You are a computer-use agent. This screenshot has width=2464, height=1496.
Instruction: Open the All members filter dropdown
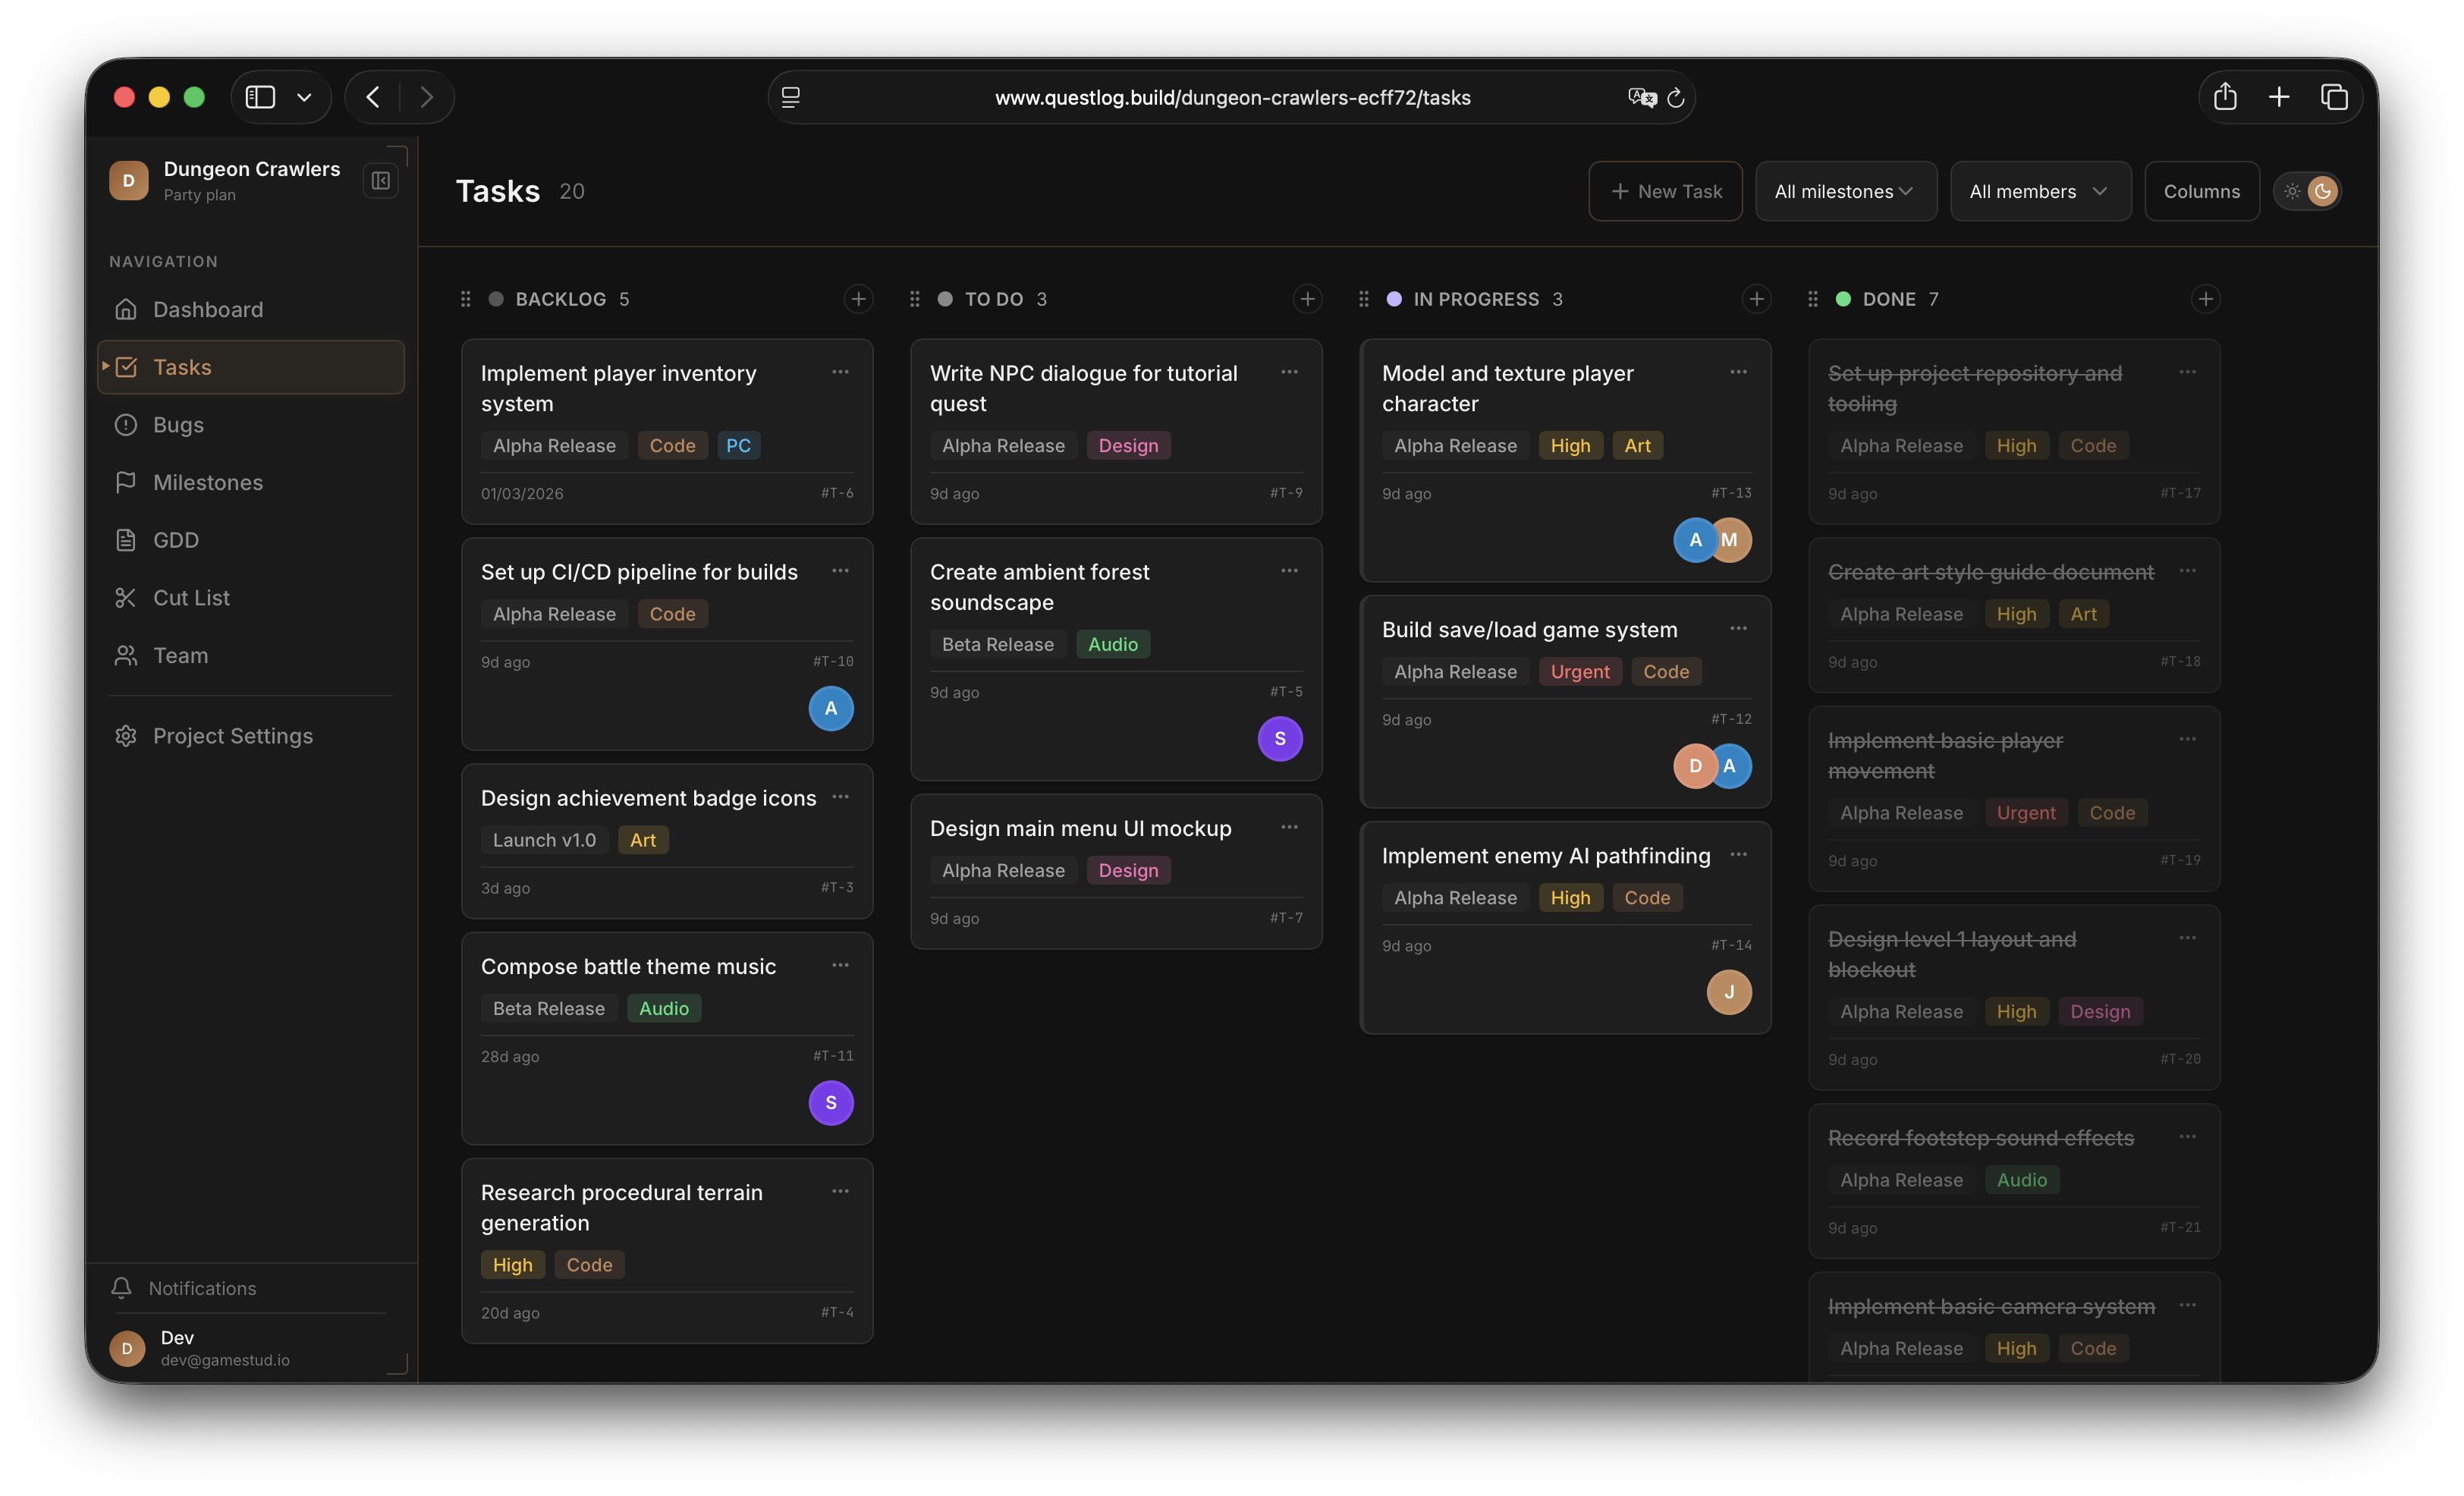tap(2039, 191)
